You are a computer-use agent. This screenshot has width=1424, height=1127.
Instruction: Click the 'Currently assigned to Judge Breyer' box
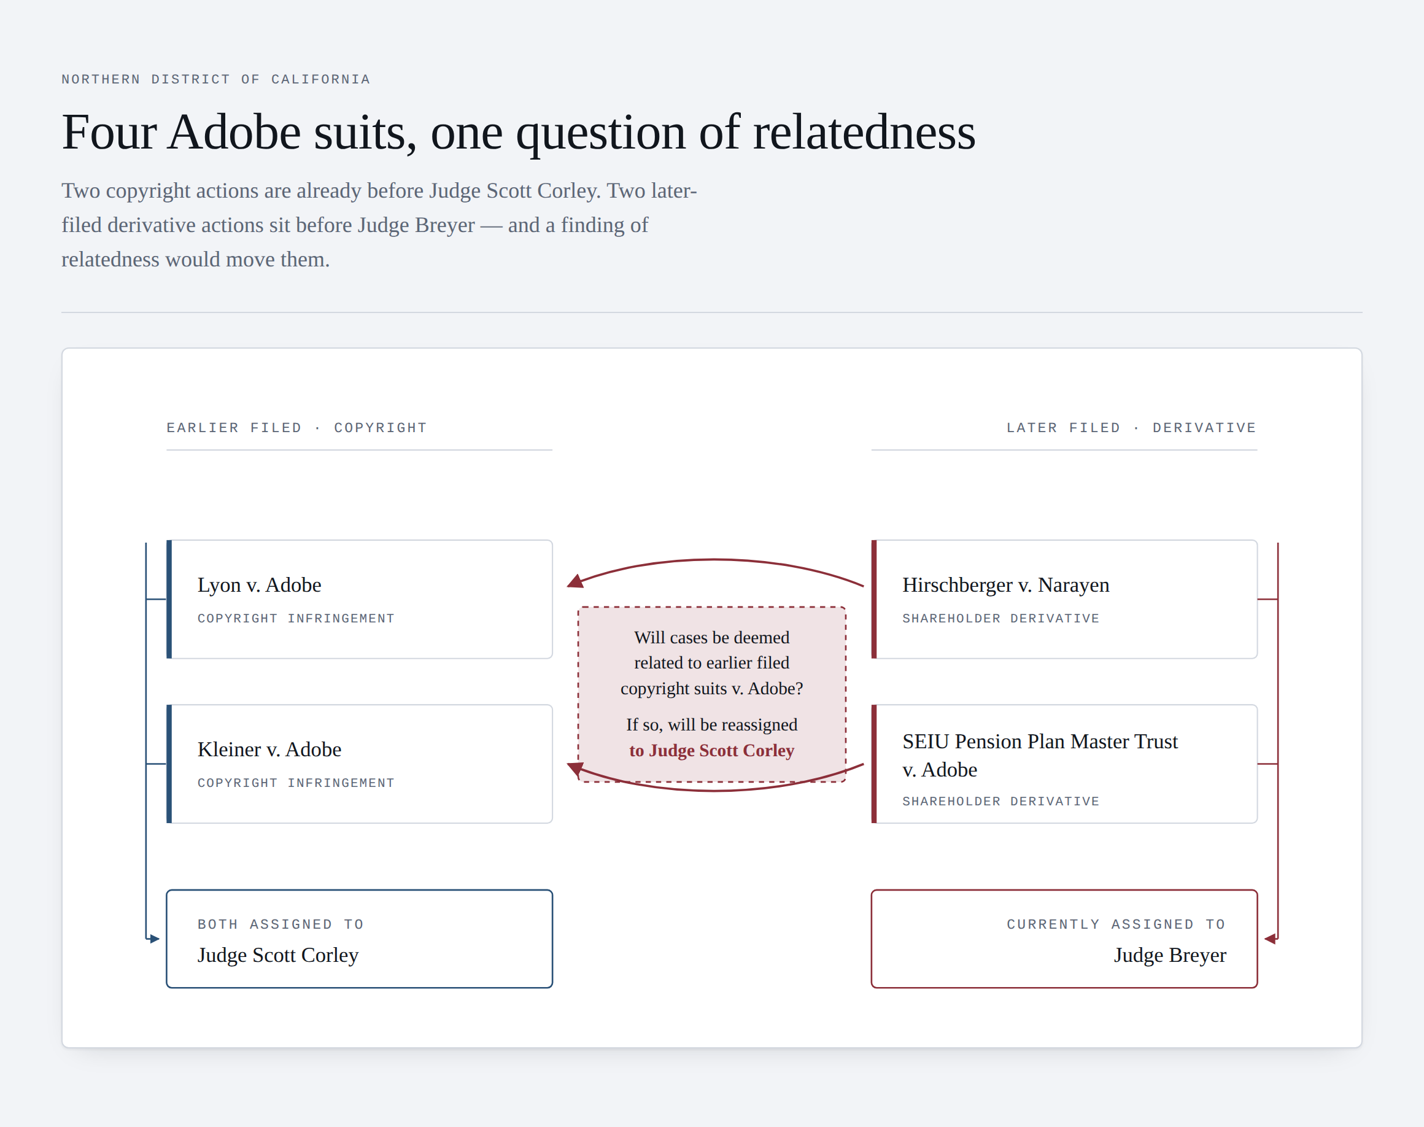1064,939
